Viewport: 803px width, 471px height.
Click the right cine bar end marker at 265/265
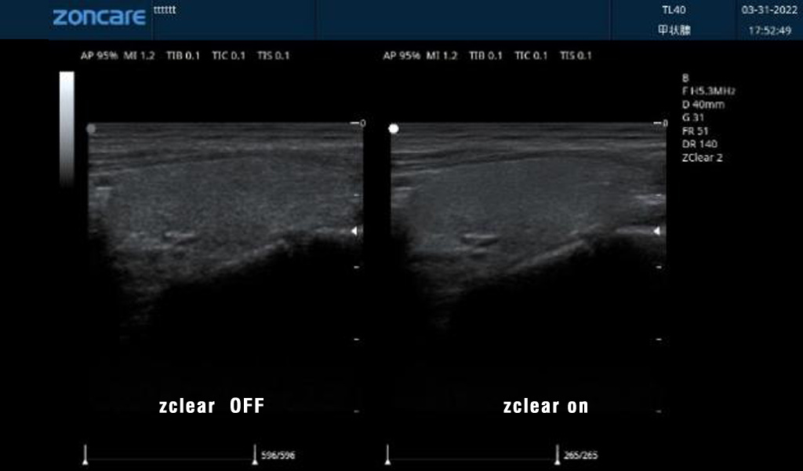[x=556, y=455]
